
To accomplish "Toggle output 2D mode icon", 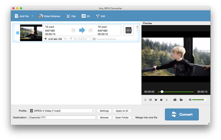I will [91, 30].
